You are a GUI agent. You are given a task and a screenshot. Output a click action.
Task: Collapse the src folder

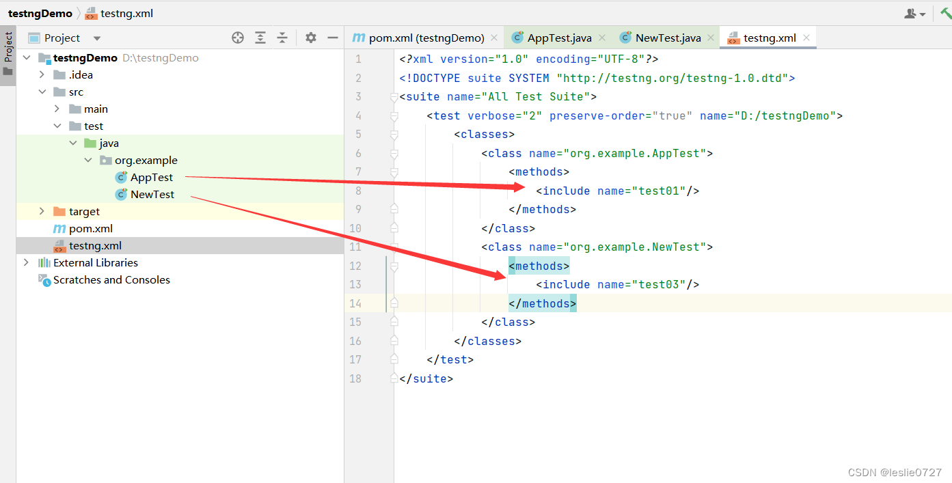42,92
